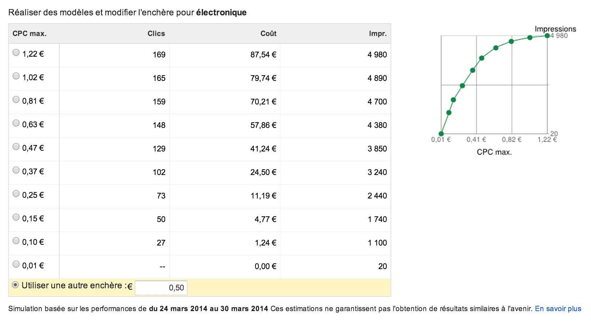Click the cost cell 57,86 €
Viewport: 591px width, 325px height.
click(x=263, y=125)
